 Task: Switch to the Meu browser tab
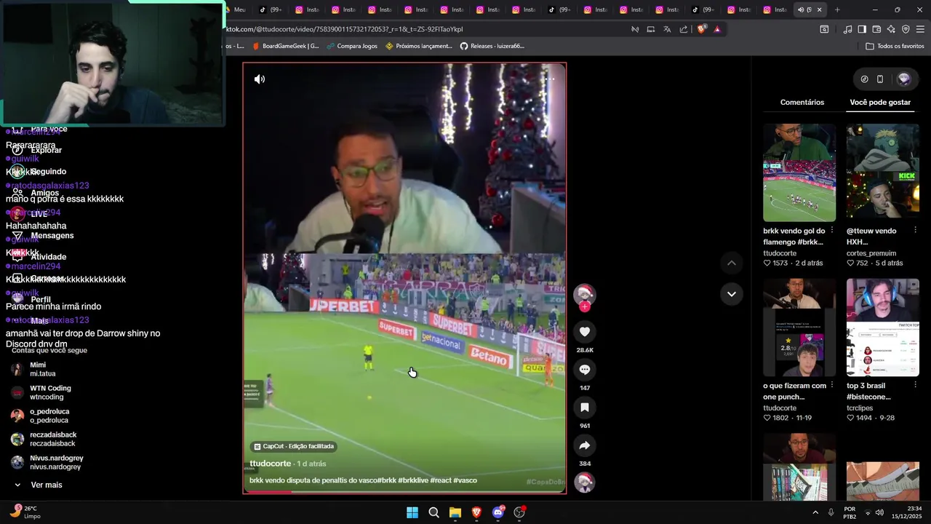tap(239, 9)
